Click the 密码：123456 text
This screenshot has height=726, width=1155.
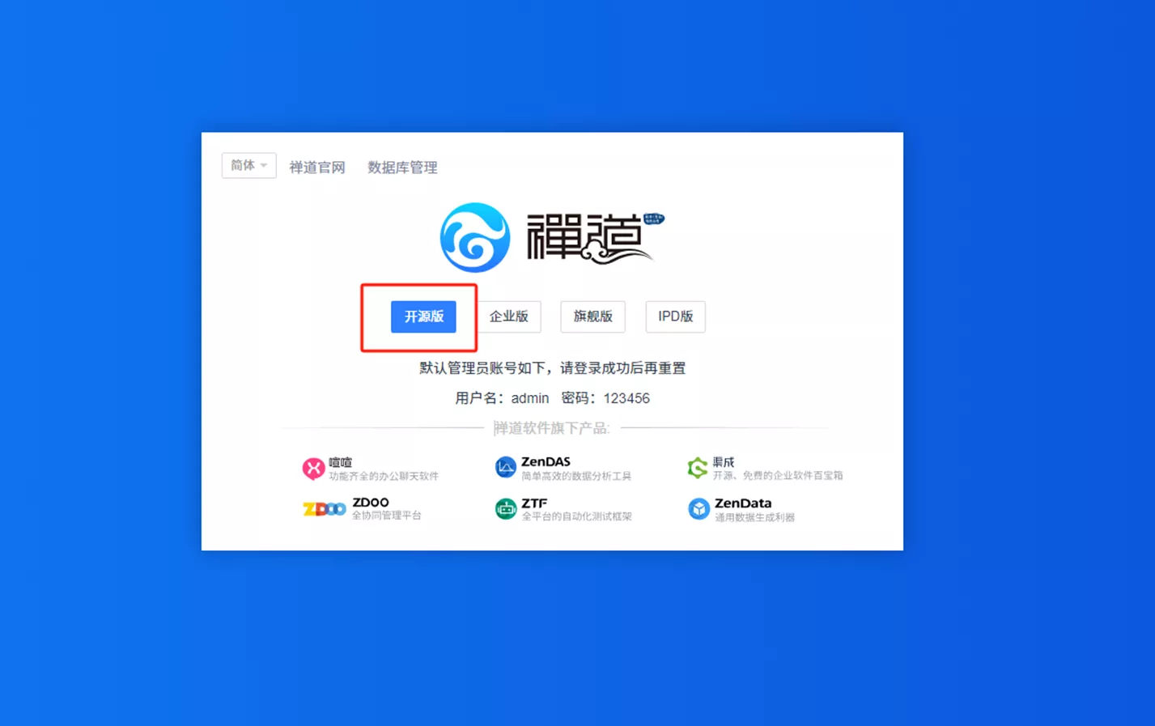click(605, 398)
